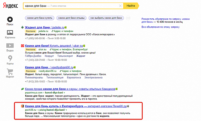Open Адрес и телефон for vsedlyabani96.ru
Screen dimensions: 201x121
point(71,71)
